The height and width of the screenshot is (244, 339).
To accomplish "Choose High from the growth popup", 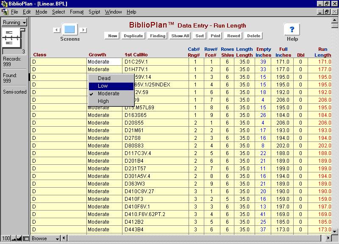I will click(111, 101).
